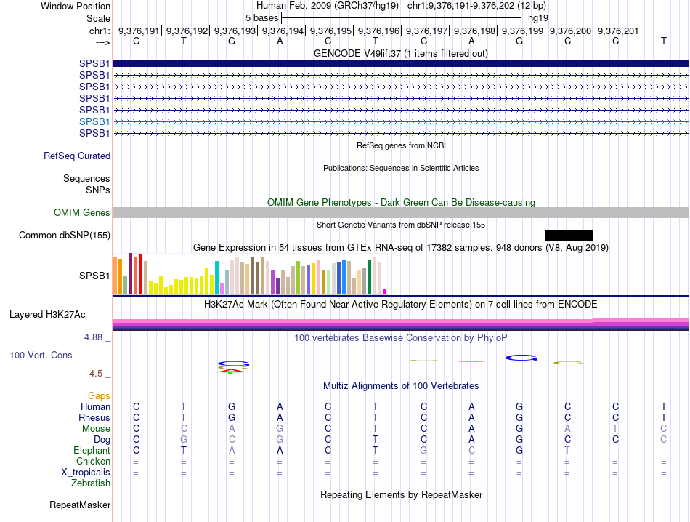Open Repeating Elements by RepeatMasker title
690x522 pixels.
(x=402, y=494)
